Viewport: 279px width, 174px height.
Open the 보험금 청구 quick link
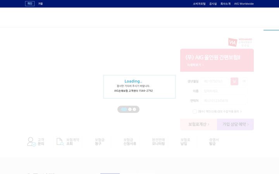point(100,142)
